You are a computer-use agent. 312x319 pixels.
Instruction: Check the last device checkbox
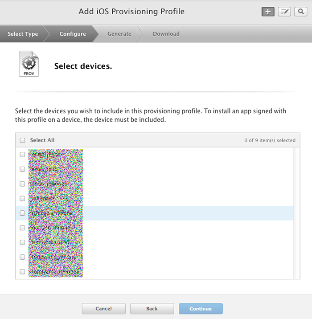23,271
